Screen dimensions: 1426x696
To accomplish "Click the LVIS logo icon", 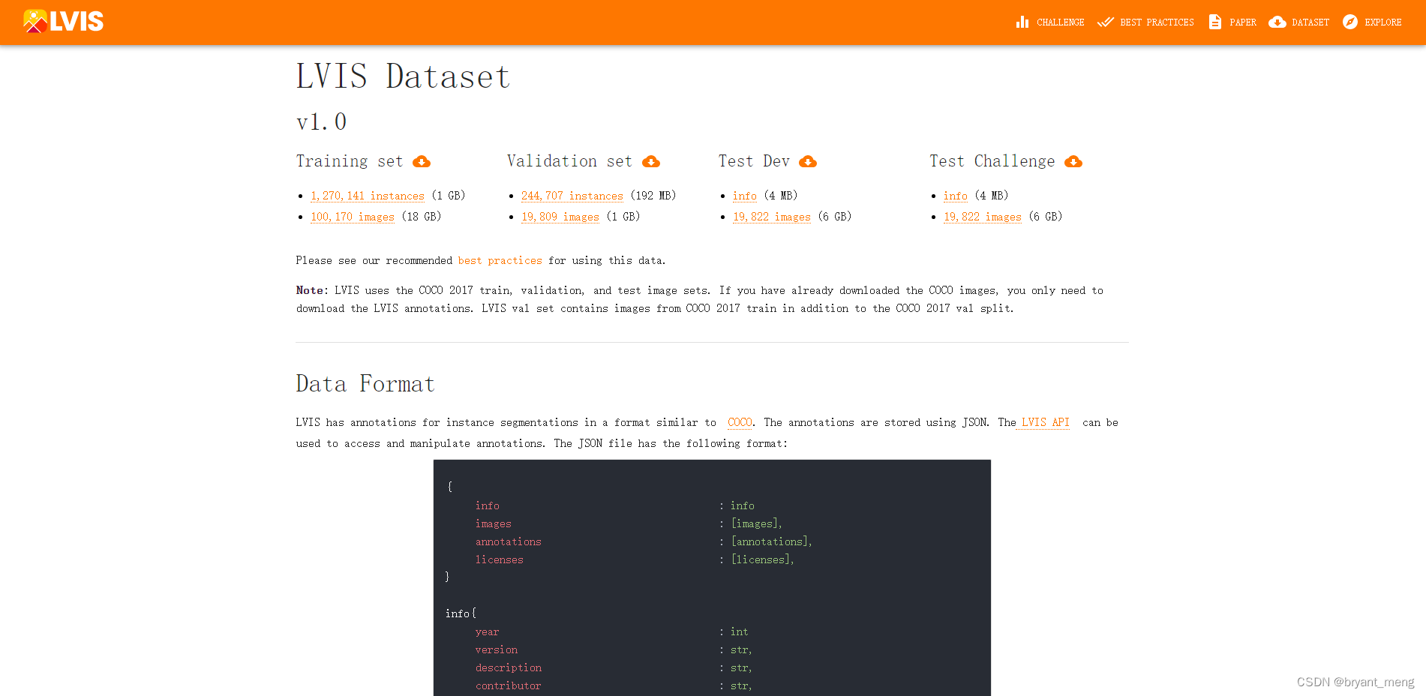I will (35, 21).
